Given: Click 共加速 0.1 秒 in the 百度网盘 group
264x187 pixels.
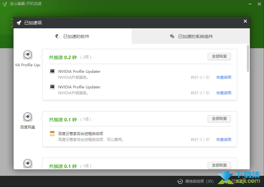Looking at the screenshot, I should 63,120.
